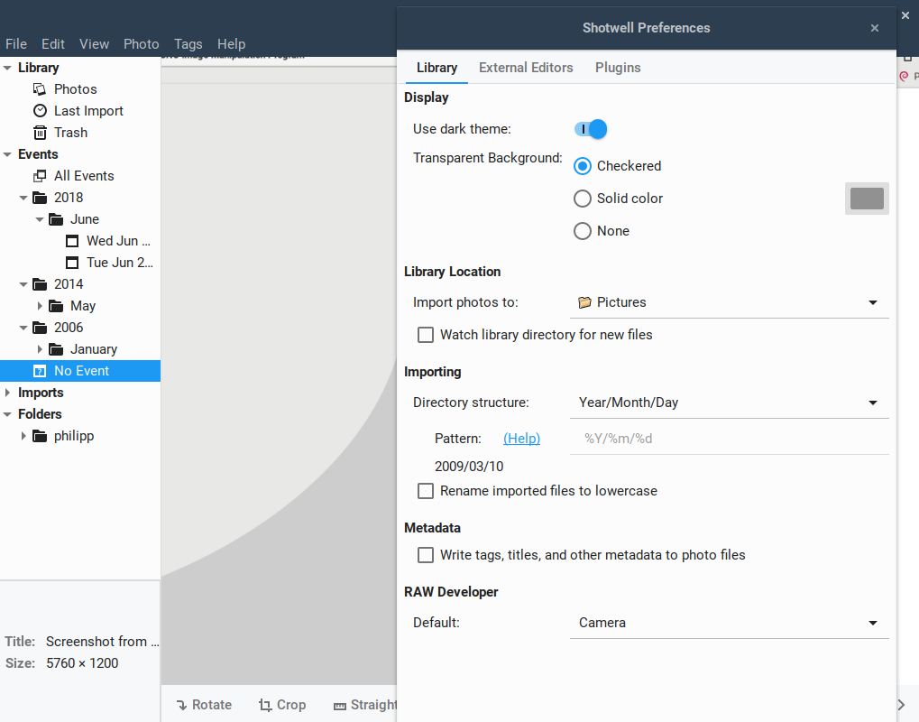Select the Crop tool icon

[x=265, y=705]
